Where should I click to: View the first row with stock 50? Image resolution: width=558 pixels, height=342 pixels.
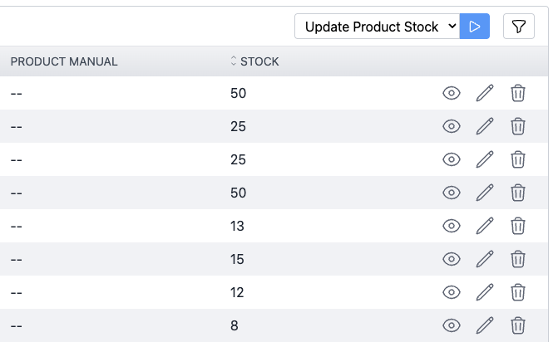point(452,93)
